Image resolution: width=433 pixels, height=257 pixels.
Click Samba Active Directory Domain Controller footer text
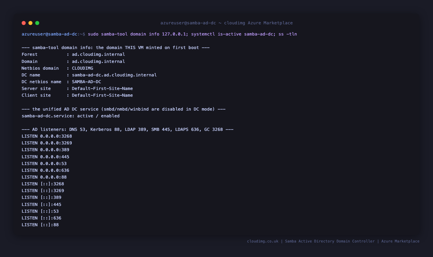click(330, 241)
